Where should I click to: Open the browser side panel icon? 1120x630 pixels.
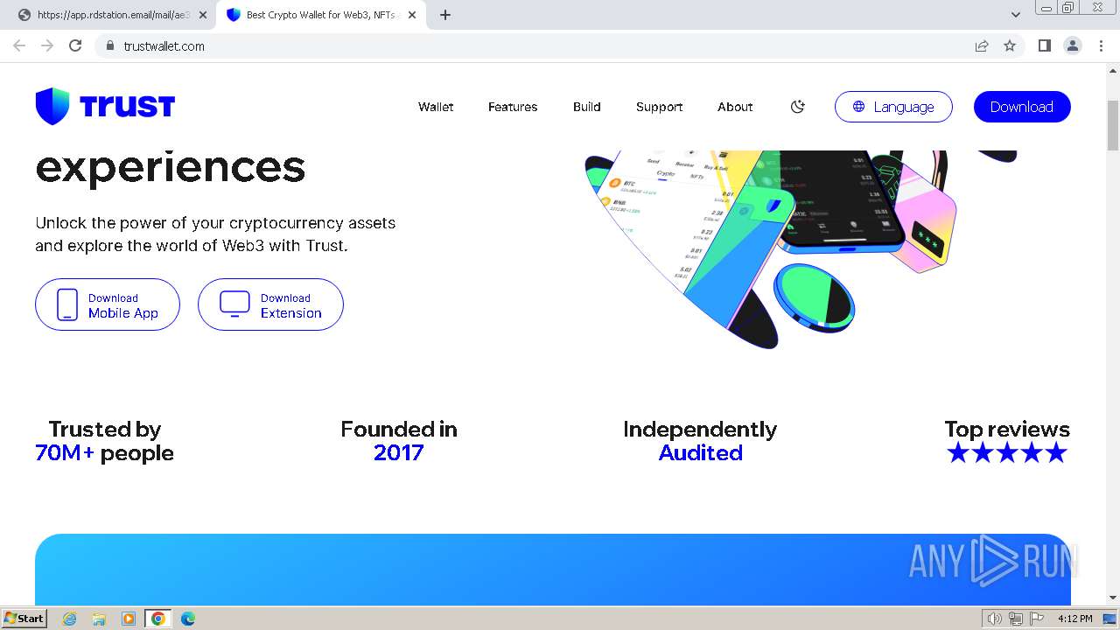click(1044, 45)
